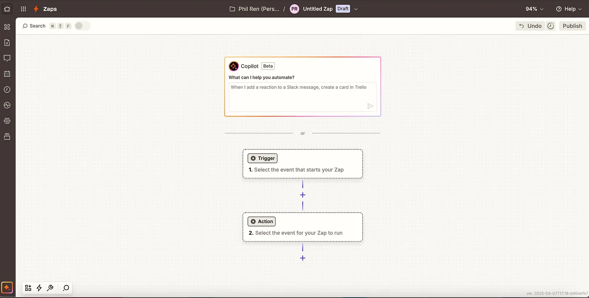
Task: Click the wrench tool in bottom toolbar
Action: (50, 288)
